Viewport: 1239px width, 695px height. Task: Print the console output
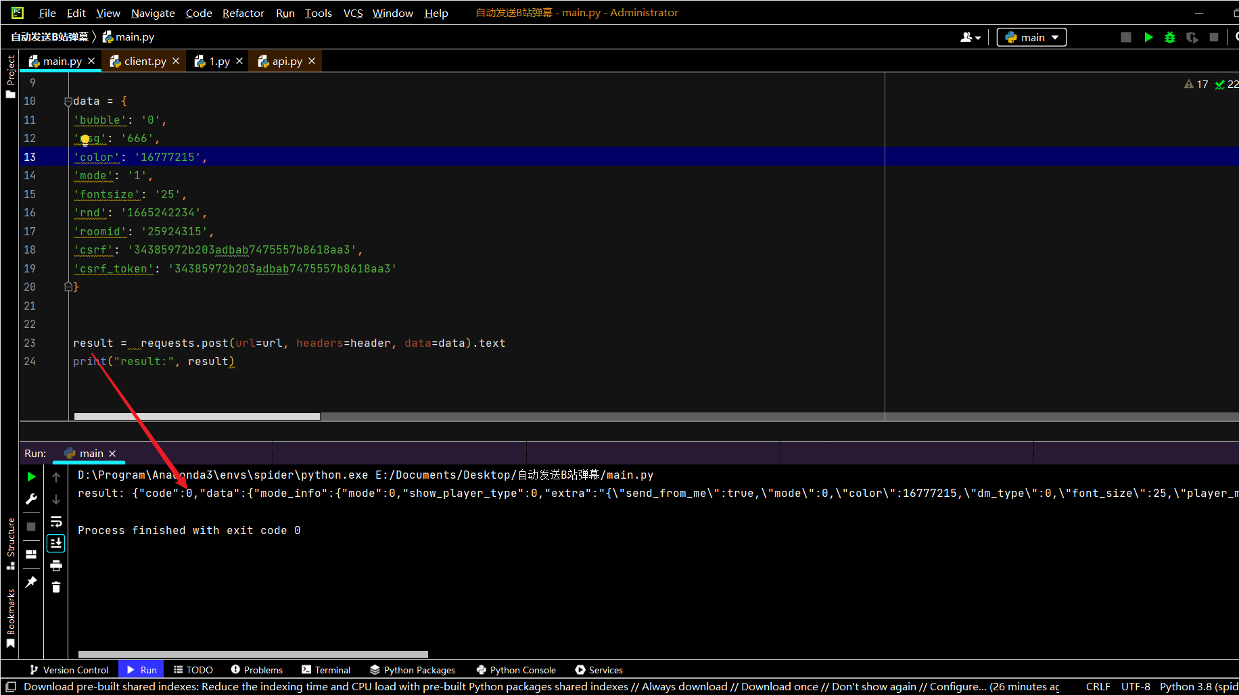pyautogui.click(x=56, y=565)
